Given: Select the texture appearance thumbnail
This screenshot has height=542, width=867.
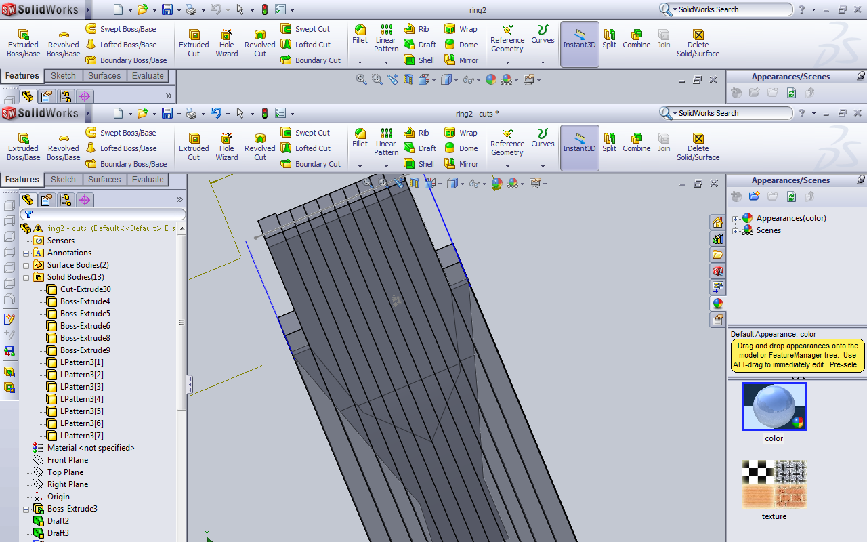Looking at the screenshot, I should pos(774,484).
